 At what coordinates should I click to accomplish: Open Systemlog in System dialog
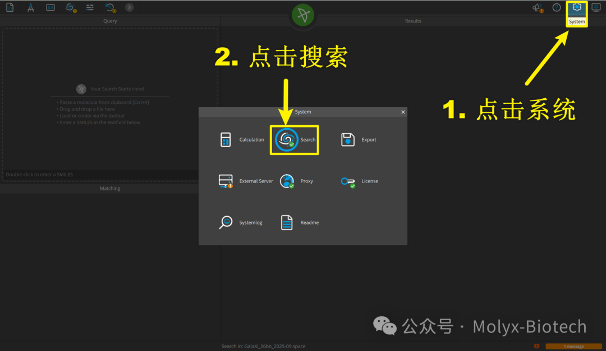click(241, 222)
